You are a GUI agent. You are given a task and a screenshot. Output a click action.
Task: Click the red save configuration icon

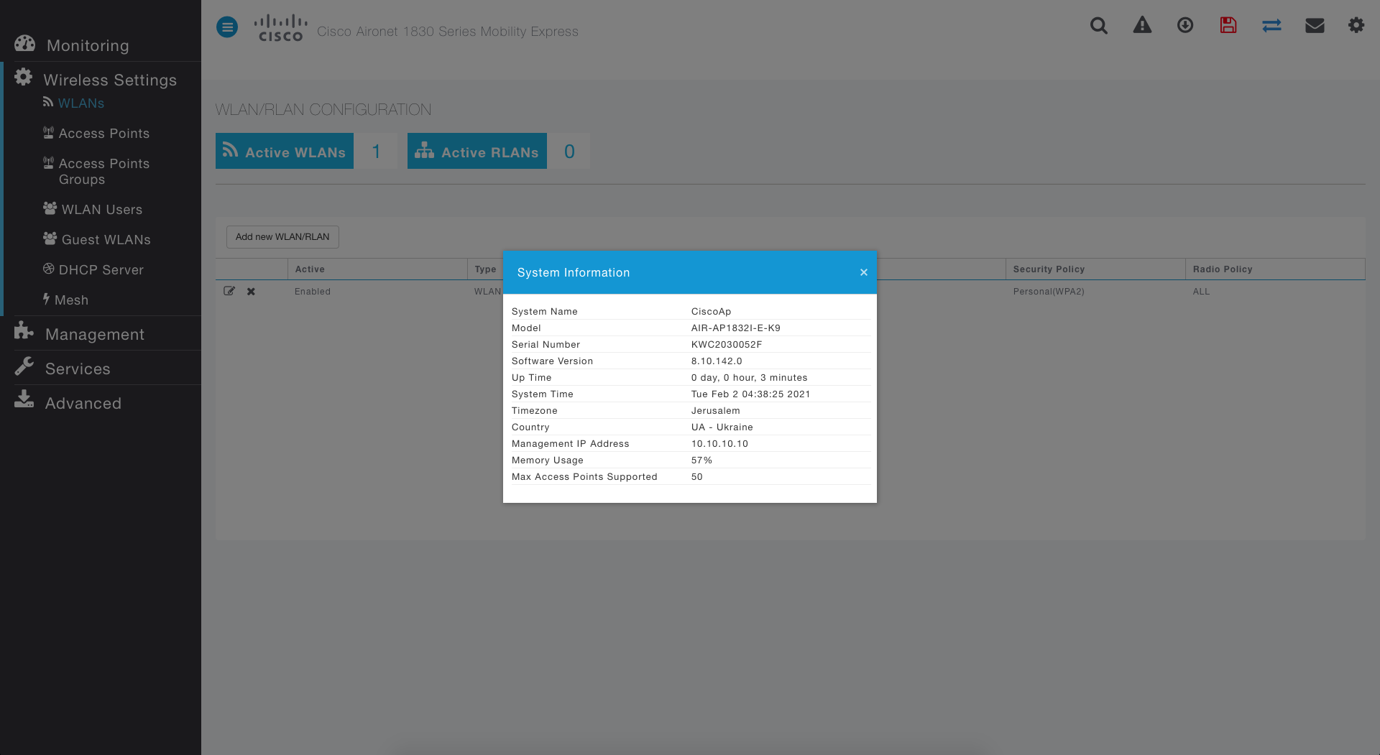coord(1228,25)
